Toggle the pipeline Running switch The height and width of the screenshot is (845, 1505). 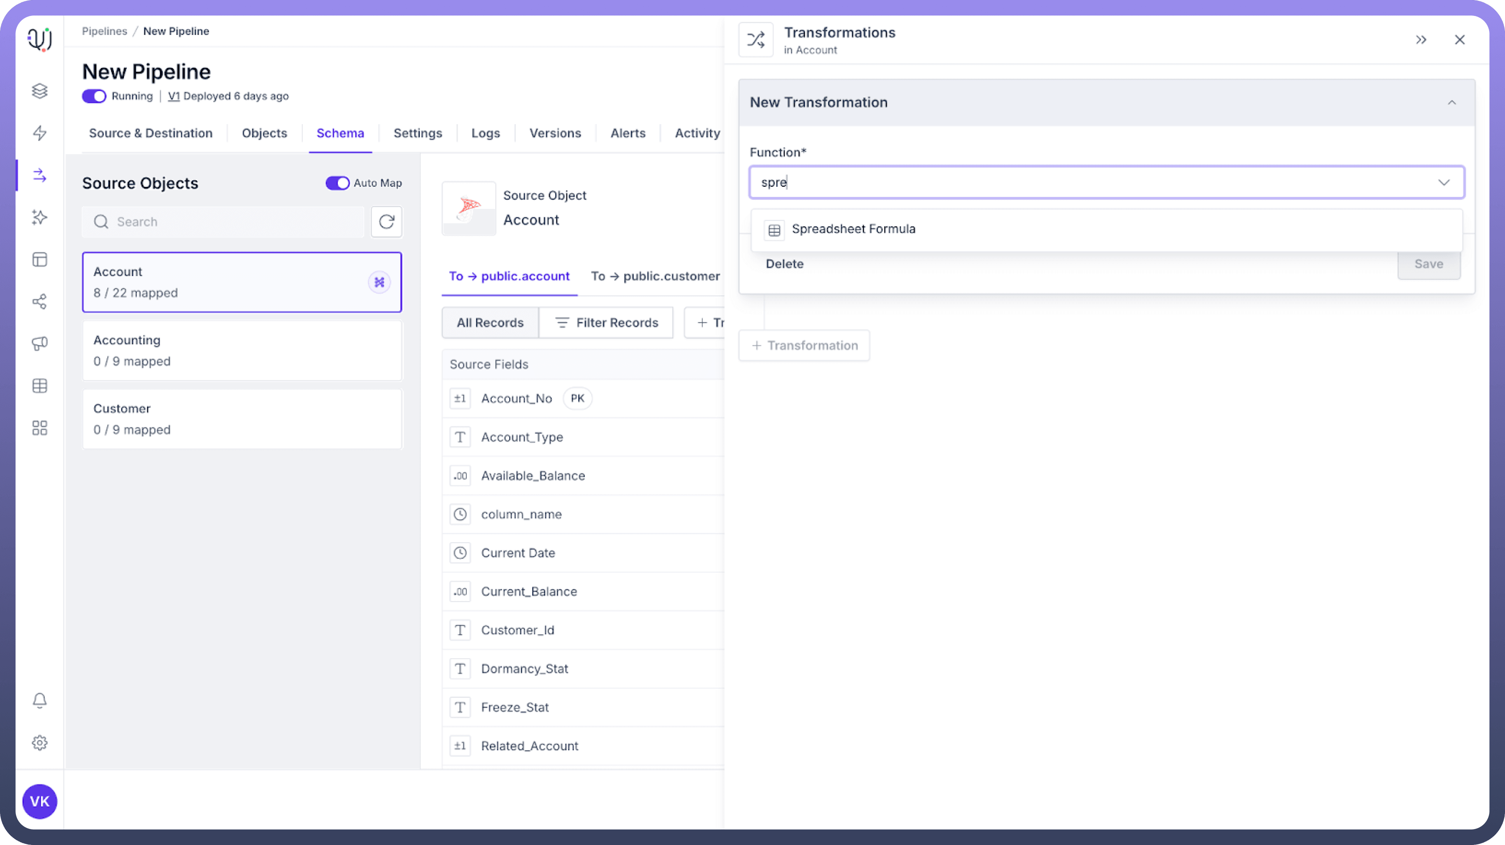(x=94, y=96)
